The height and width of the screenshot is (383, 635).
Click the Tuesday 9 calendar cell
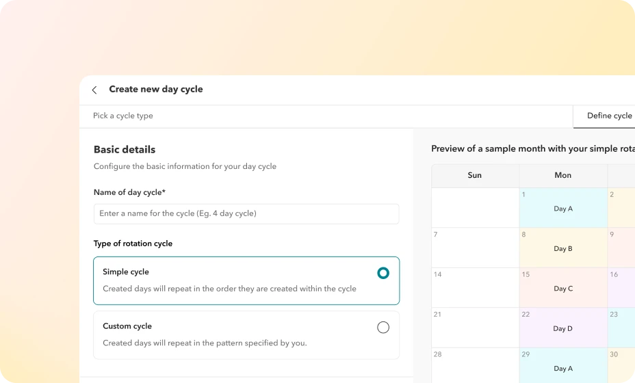click(x=621, y=248)
